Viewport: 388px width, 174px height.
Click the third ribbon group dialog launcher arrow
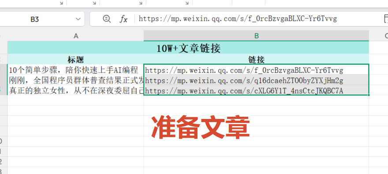coord(141,3)
